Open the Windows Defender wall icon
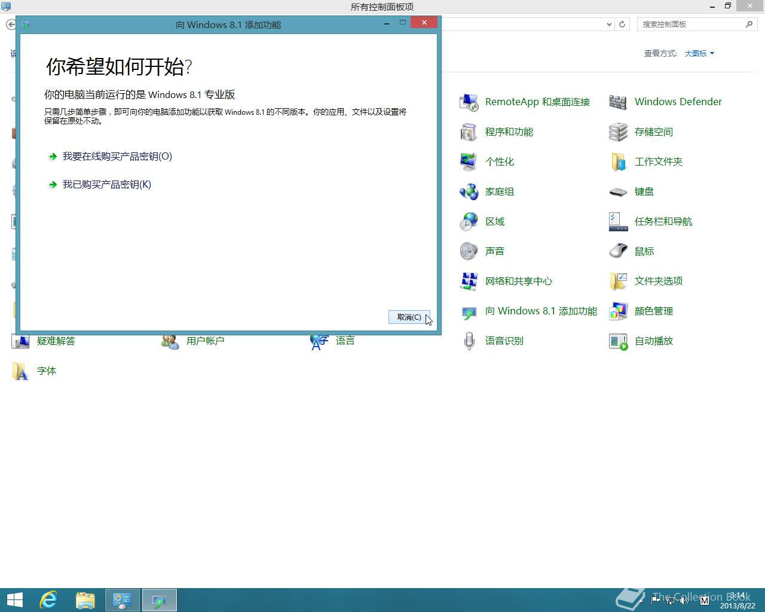The height and width of the screenshot is (612, 765). click(x=618, y=102)
